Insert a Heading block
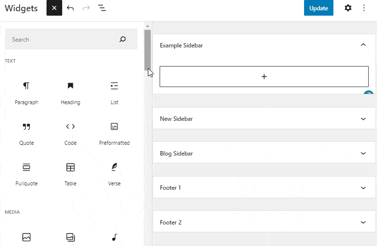The width and height of the screenshot is (377, 246). point(71,93)
